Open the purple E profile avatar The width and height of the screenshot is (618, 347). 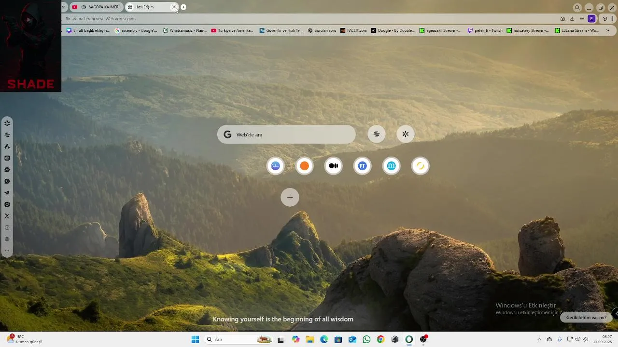click(x=591, y=19)
